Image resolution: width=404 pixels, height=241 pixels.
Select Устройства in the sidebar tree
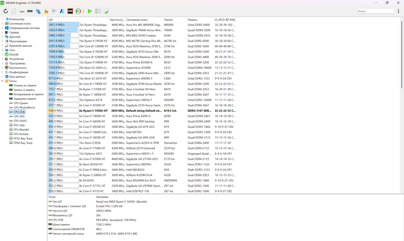[16, 59]
